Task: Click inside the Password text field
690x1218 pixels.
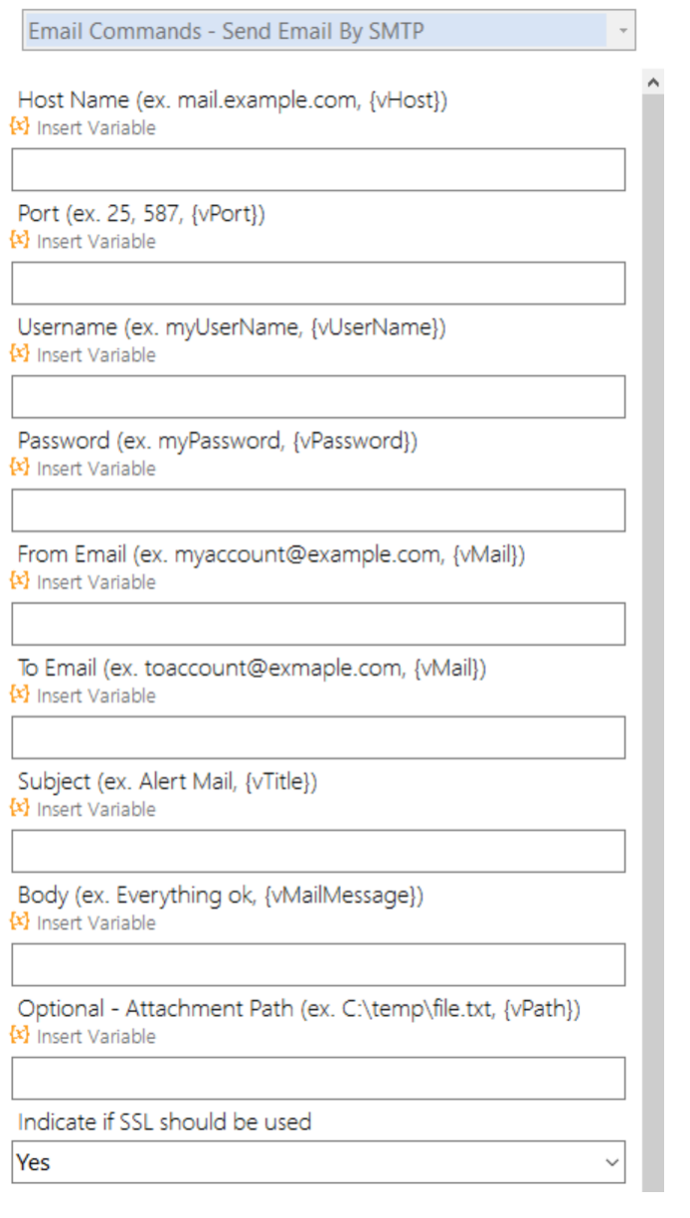Action: coord(318,509)
